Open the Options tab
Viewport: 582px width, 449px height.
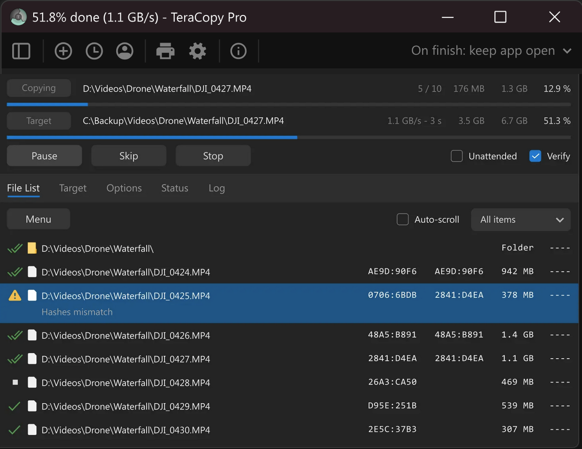[124, 188]
